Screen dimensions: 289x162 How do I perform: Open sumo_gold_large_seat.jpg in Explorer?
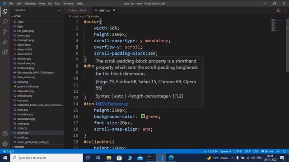pos(33,142)
